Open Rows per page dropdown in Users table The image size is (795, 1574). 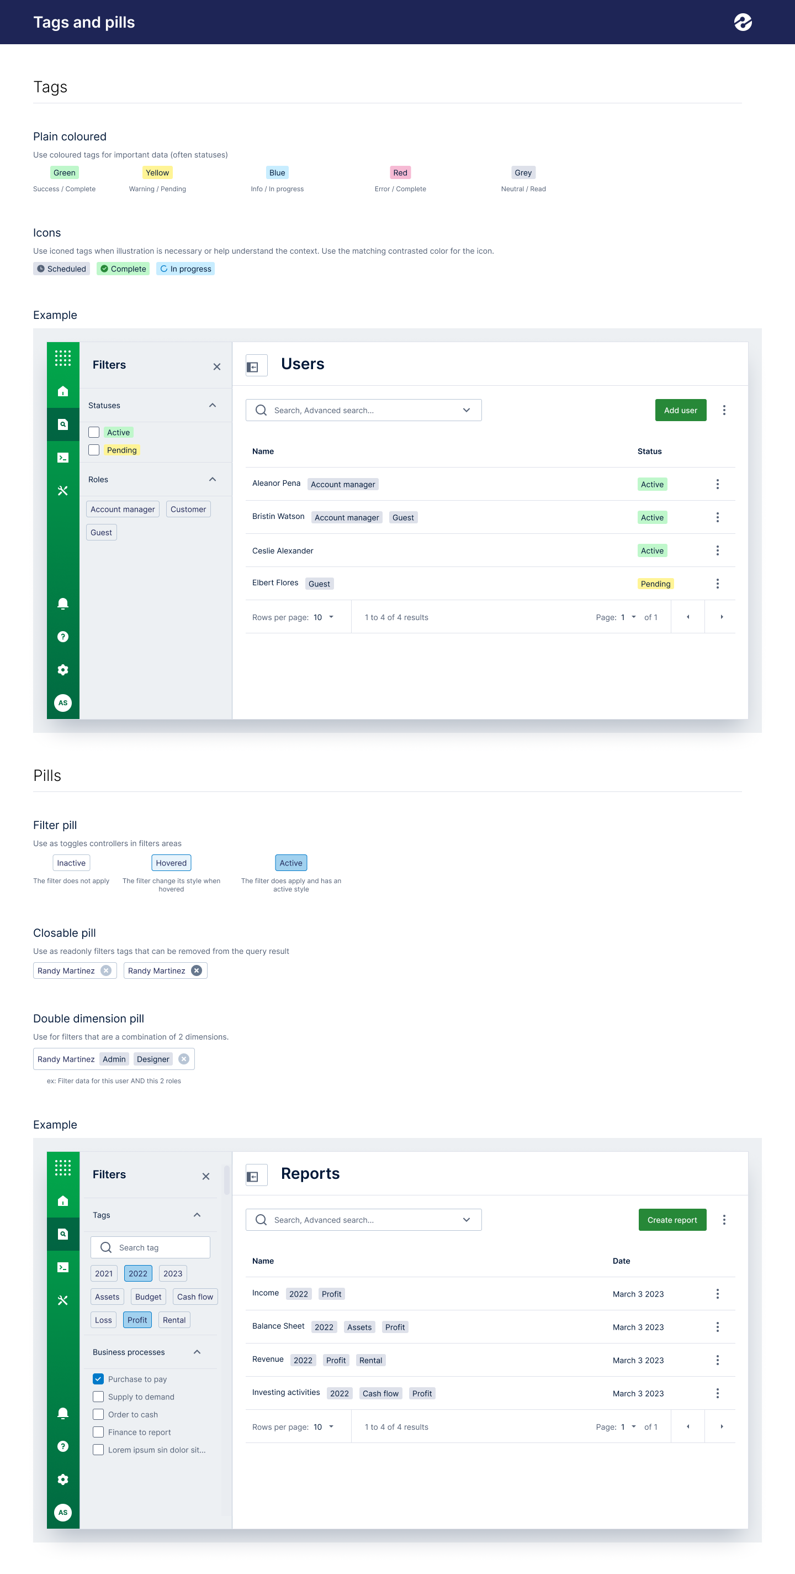point(323,617)
